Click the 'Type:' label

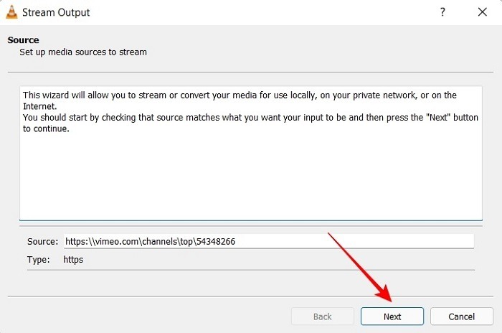(x=39, y=259)
